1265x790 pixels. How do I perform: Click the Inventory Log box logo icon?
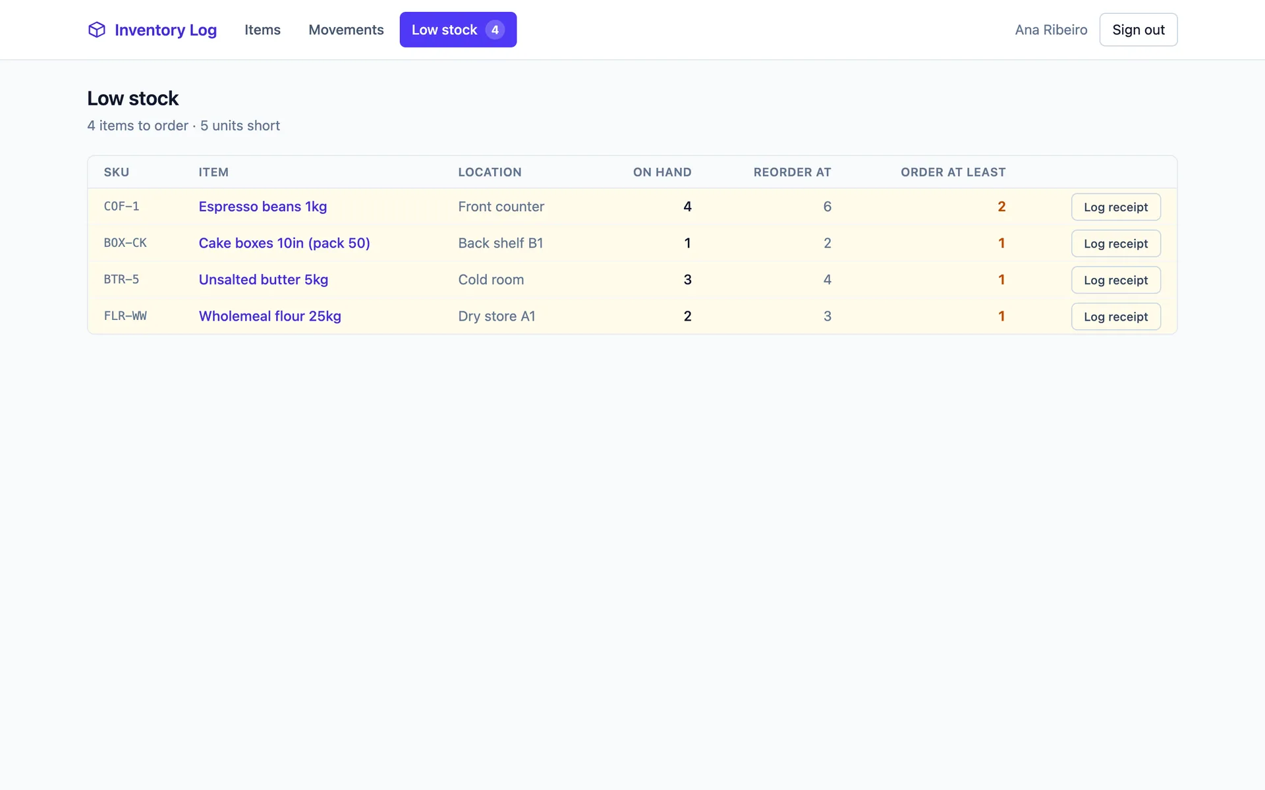97,30
